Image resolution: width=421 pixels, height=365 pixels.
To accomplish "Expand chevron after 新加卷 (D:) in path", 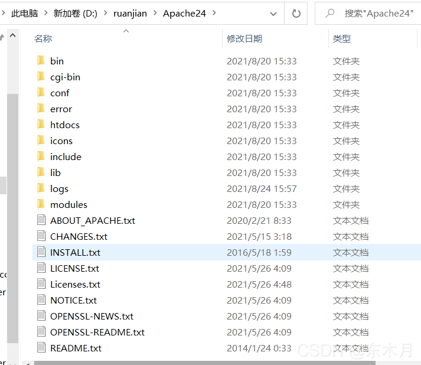I will point(106,13).
